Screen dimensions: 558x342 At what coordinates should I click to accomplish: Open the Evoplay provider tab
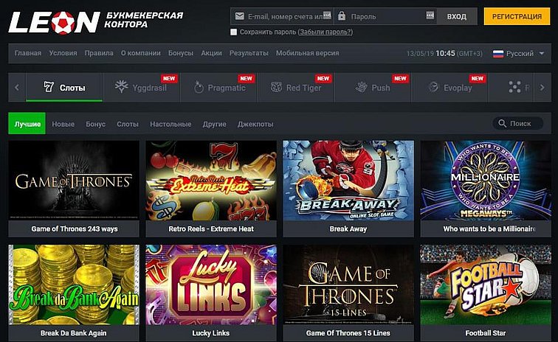pyautogui.click(x=449, y=87)
